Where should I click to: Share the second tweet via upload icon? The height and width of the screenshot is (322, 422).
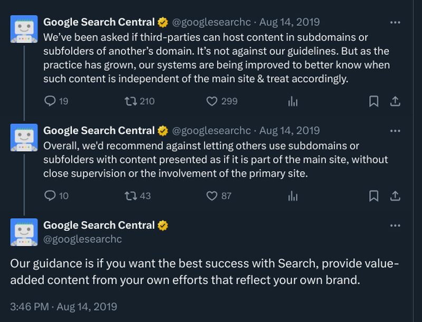tap(395, 196)
